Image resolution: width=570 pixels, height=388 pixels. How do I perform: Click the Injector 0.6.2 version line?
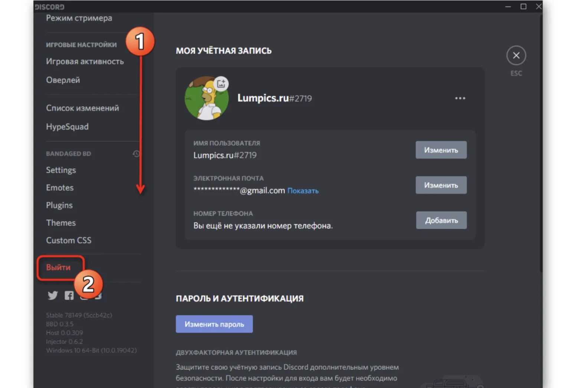tap(64, 342)
